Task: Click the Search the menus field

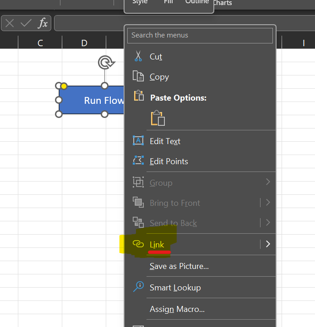Action: tap(200, 35)
